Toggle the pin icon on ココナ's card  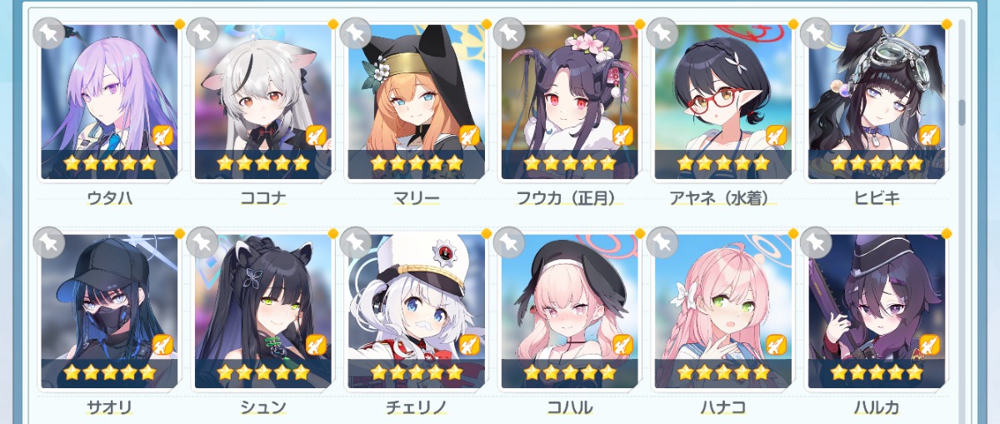point(202,33)
